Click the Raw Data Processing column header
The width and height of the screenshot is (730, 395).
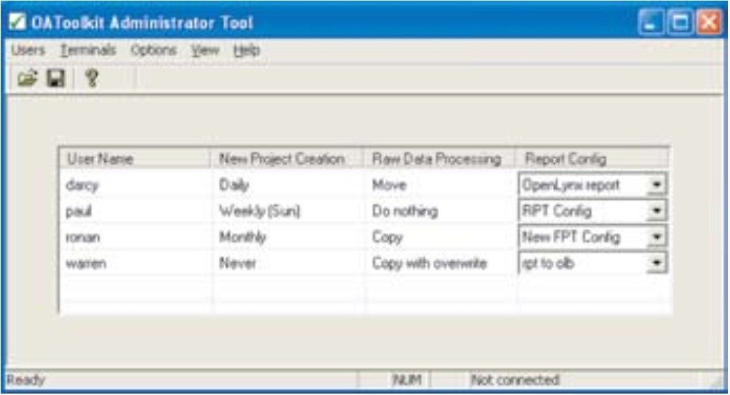tap(439, 158)
